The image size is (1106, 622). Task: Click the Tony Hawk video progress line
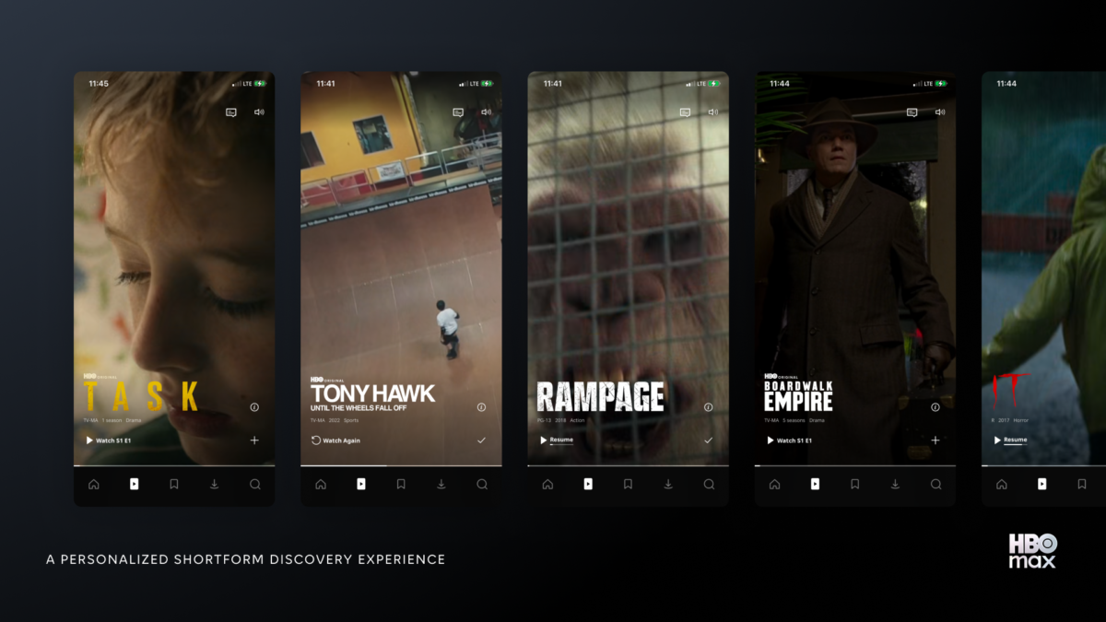pyautogui.click(x=401, y=466)
